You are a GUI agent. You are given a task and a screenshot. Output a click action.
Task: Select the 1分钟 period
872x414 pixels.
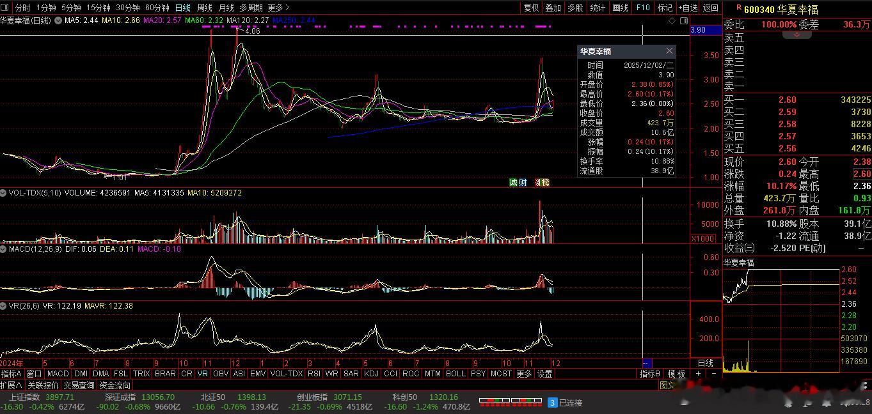(x=46, y=8)
